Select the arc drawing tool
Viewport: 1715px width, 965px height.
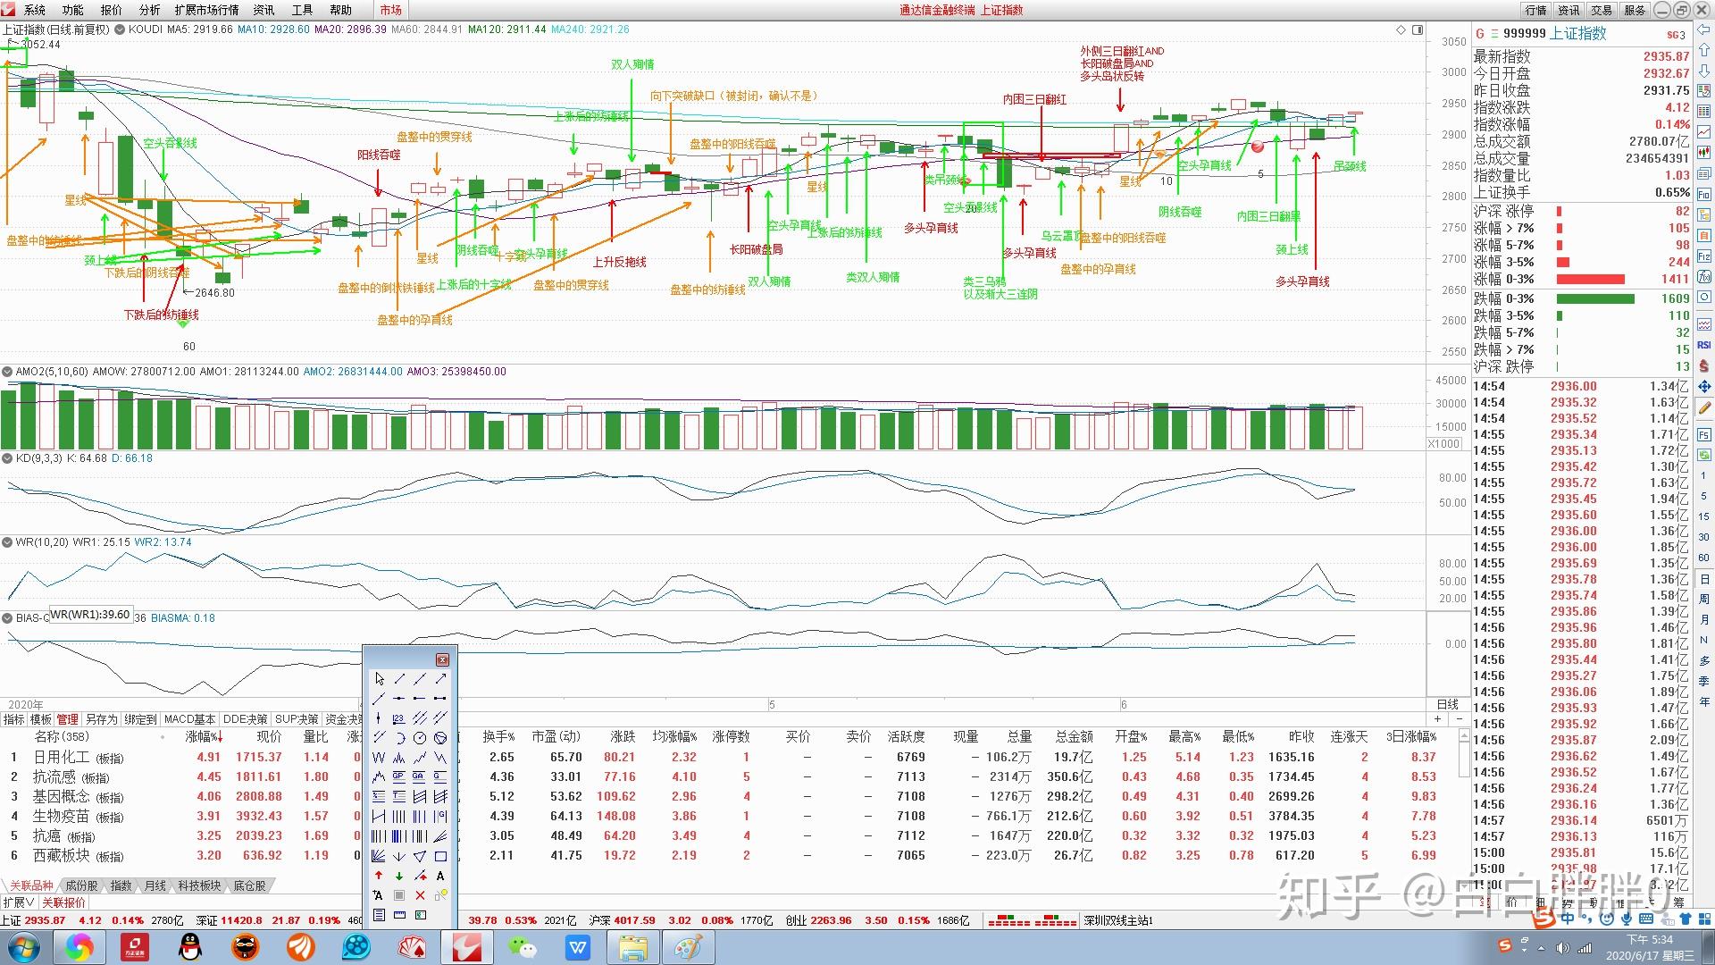pos(399,738)
